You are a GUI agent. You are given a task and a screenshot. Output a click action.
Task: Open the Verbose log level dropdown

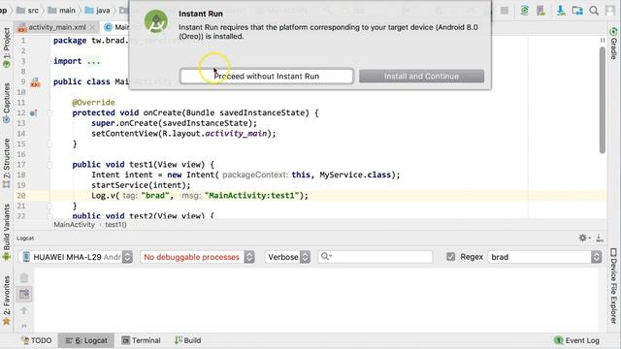coord(287,257)
